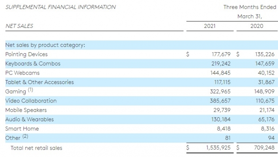Click the value 40,152

pyautogui.click(x=266, y=73)
